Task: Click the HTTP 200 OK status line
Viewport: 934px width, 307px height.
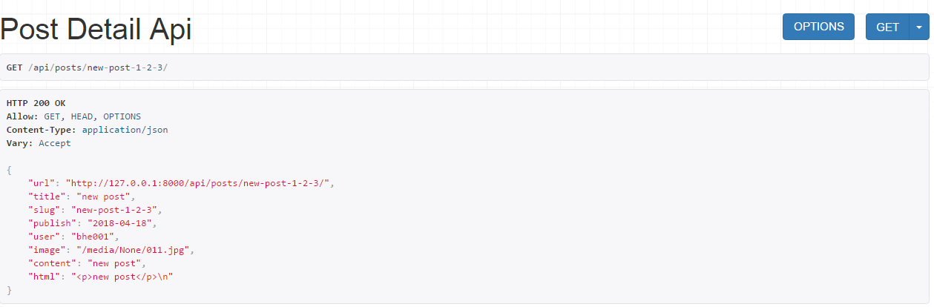Action: (36, 103)
